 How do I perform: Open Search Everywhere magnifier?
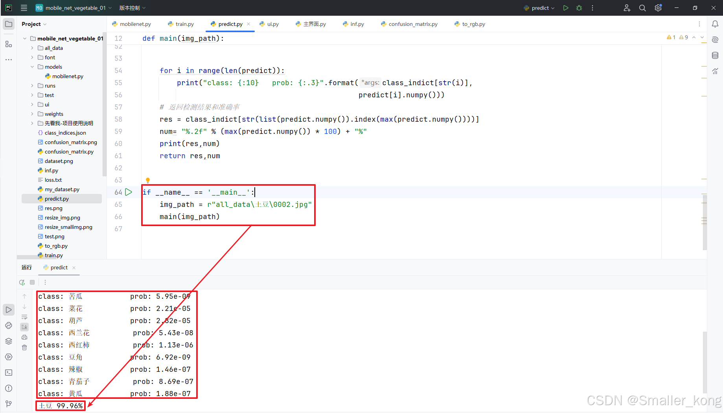point(642,8)
